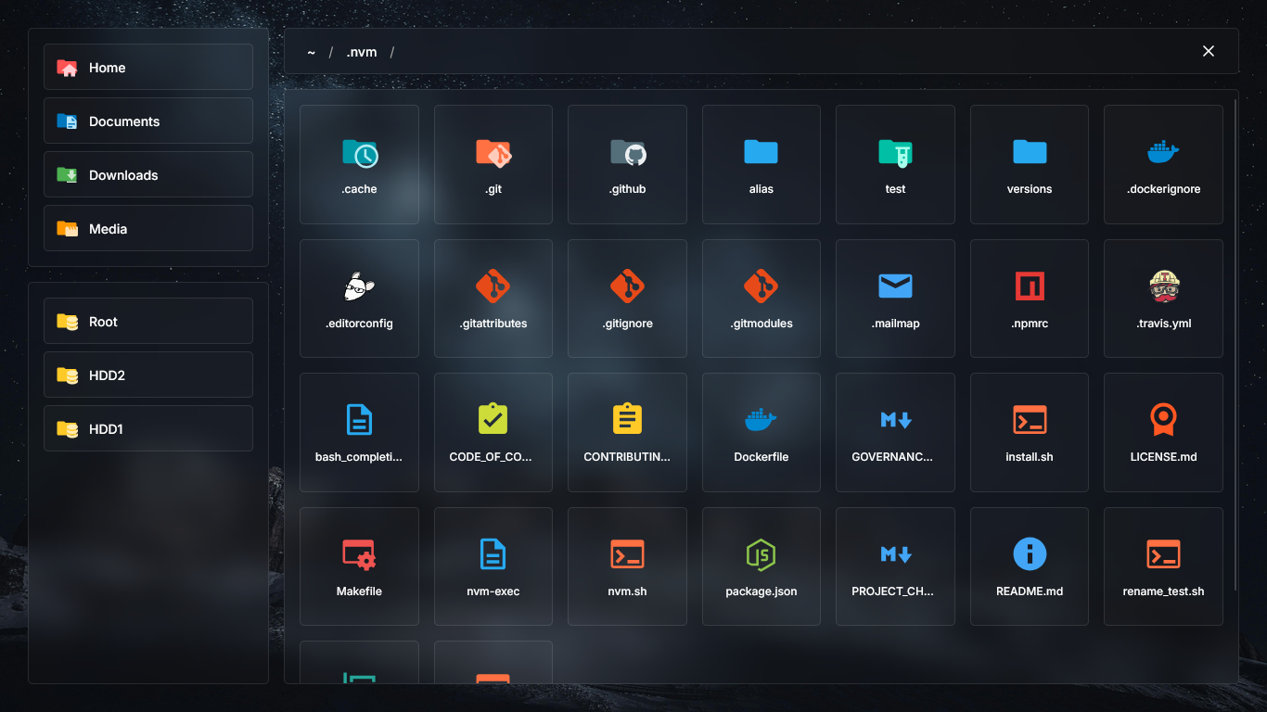The height and width of the screenshot is (712, 1267).
Task: Open the Root drive
Action: point(148,321)
